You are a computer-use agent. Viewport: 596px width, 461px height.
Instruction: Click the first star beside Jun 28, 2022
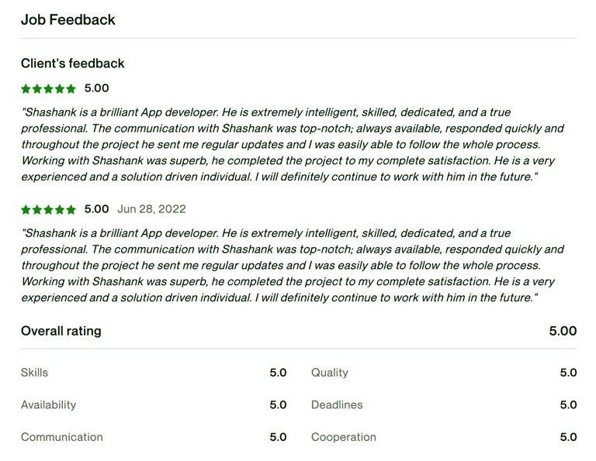[26, 210]
